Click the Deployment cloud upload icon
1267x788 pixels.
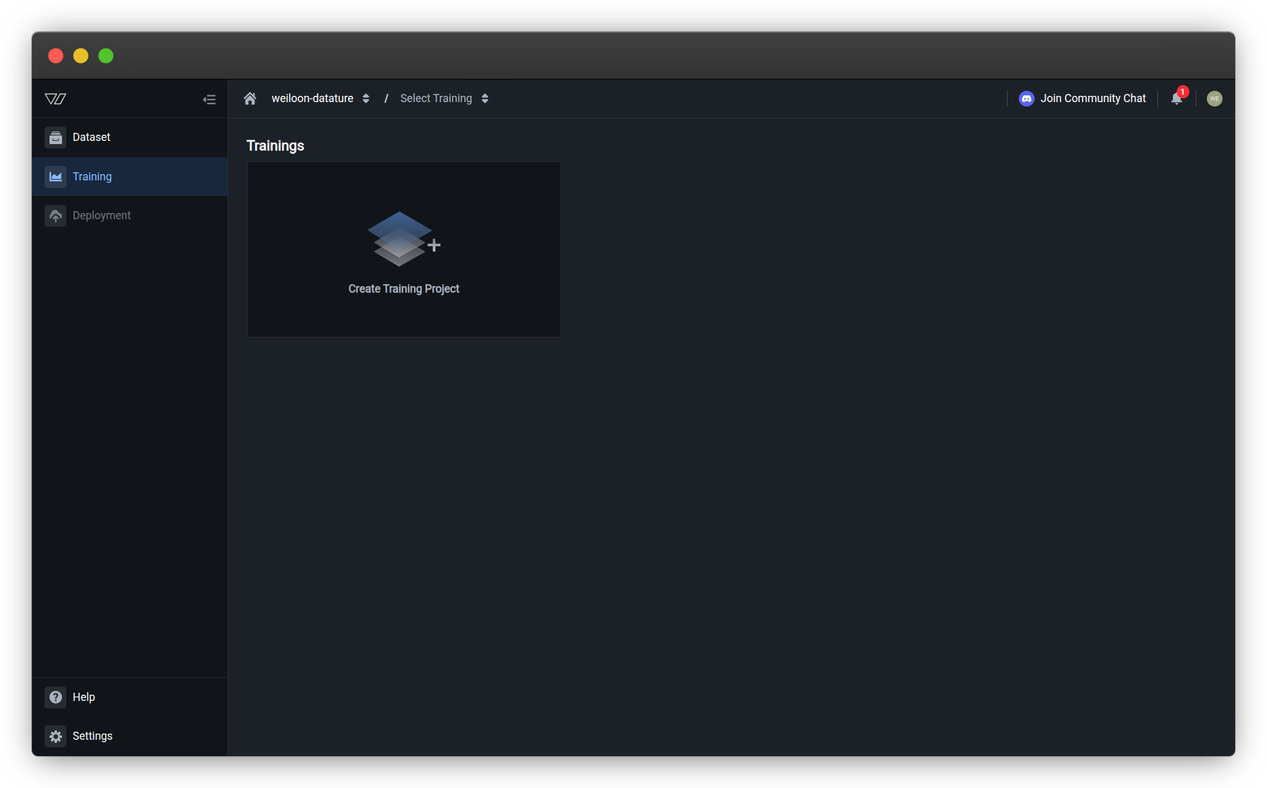coord(55,215)
